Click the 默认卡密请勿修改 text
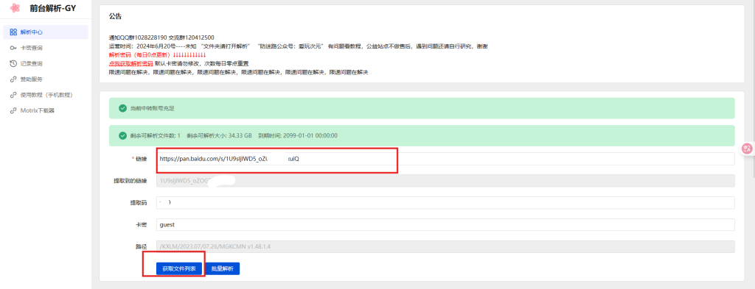This screenshot has height=289, width=755. 177,63
